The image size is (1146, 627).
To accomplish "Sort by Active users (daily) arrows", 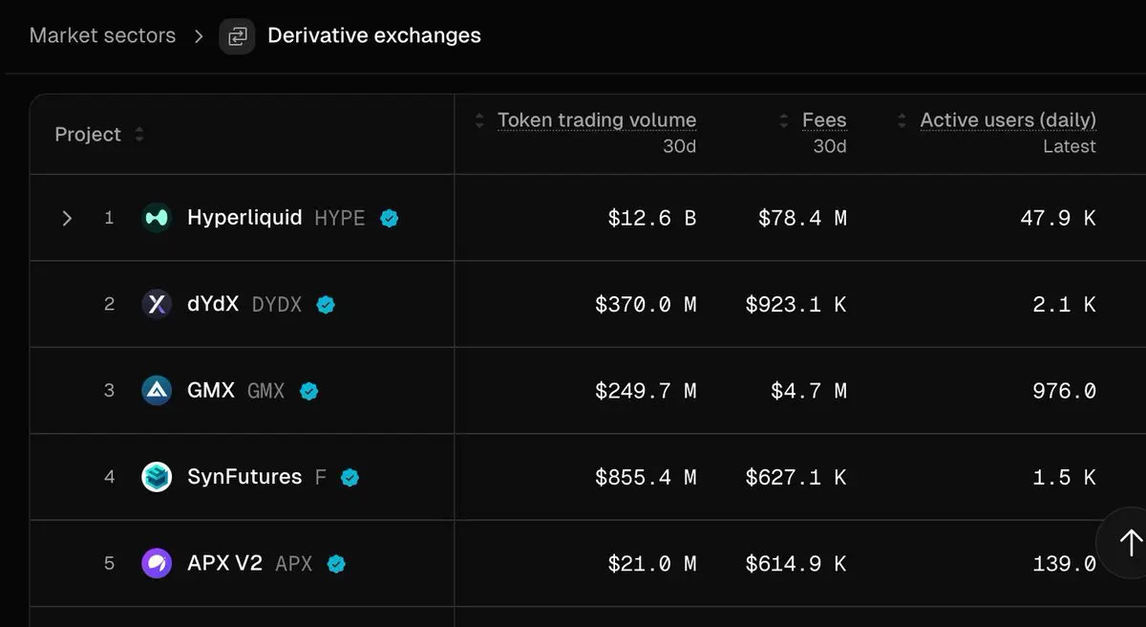I will pos(902,120).
